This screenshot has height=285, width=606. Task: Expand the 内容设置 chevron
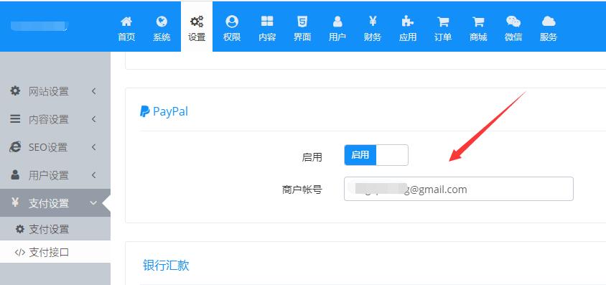[93, 119]
